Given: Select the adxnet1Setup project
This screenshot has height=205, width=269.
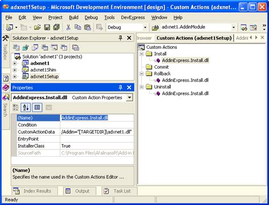Looking at the screenshot, I should click(44, 77).
